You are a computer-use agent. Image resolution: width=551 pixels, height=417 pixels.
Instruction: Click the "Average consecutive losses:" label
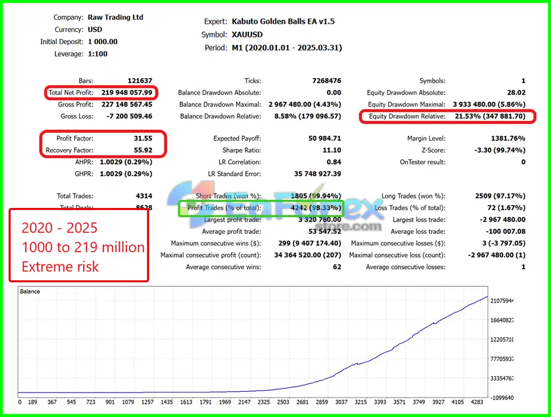click(406, 267)
